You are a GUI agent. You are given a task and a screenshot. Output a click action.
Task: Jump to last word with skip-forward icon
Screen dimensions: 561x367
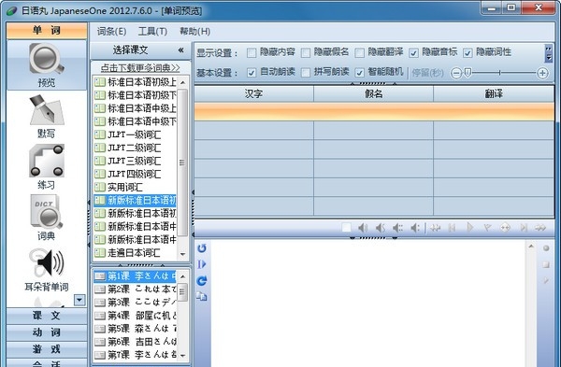coord(524,228)
